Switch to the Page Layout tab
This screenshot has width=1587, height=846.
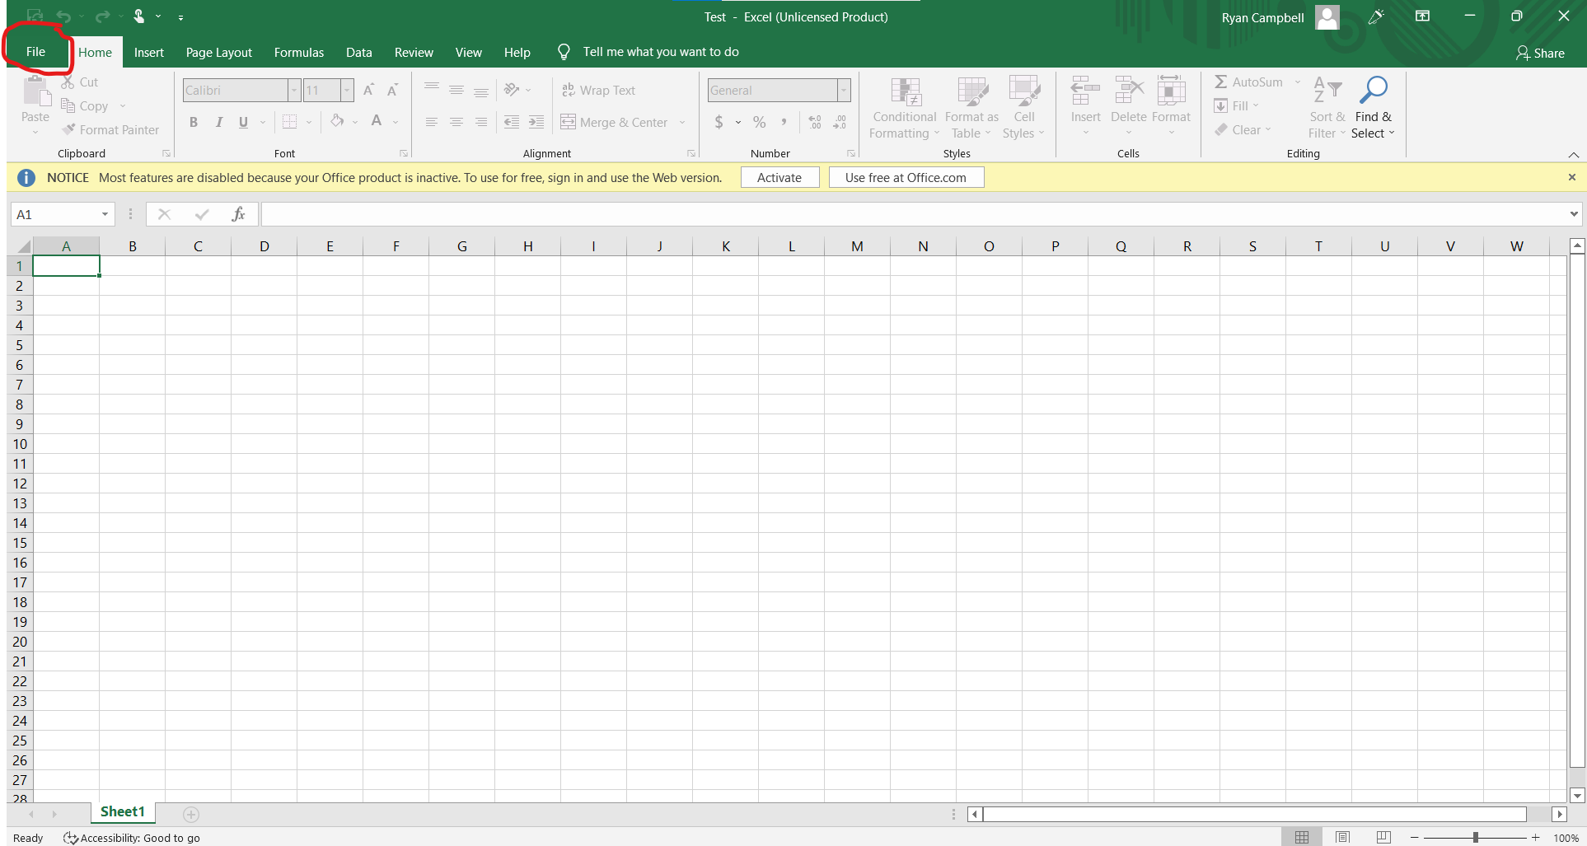[218, 52]
